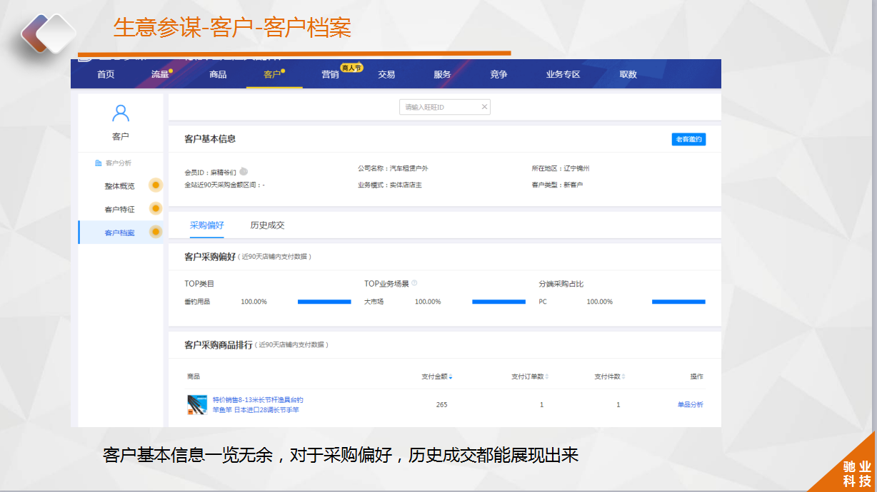Open the 营销 navigation tab

pos(330,74)
